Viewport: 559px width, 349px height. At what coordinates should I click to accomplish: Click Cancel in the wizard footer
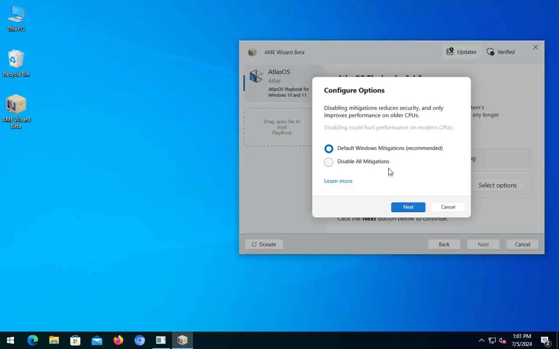(x=522, y=244)
